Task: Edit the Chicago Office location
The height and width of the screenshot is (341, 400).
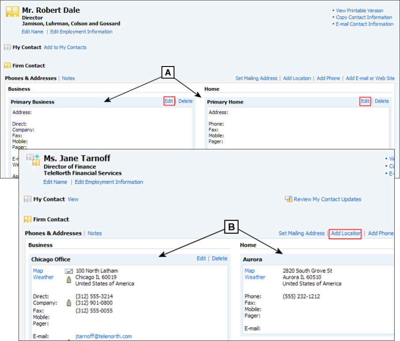Action: 201,258
